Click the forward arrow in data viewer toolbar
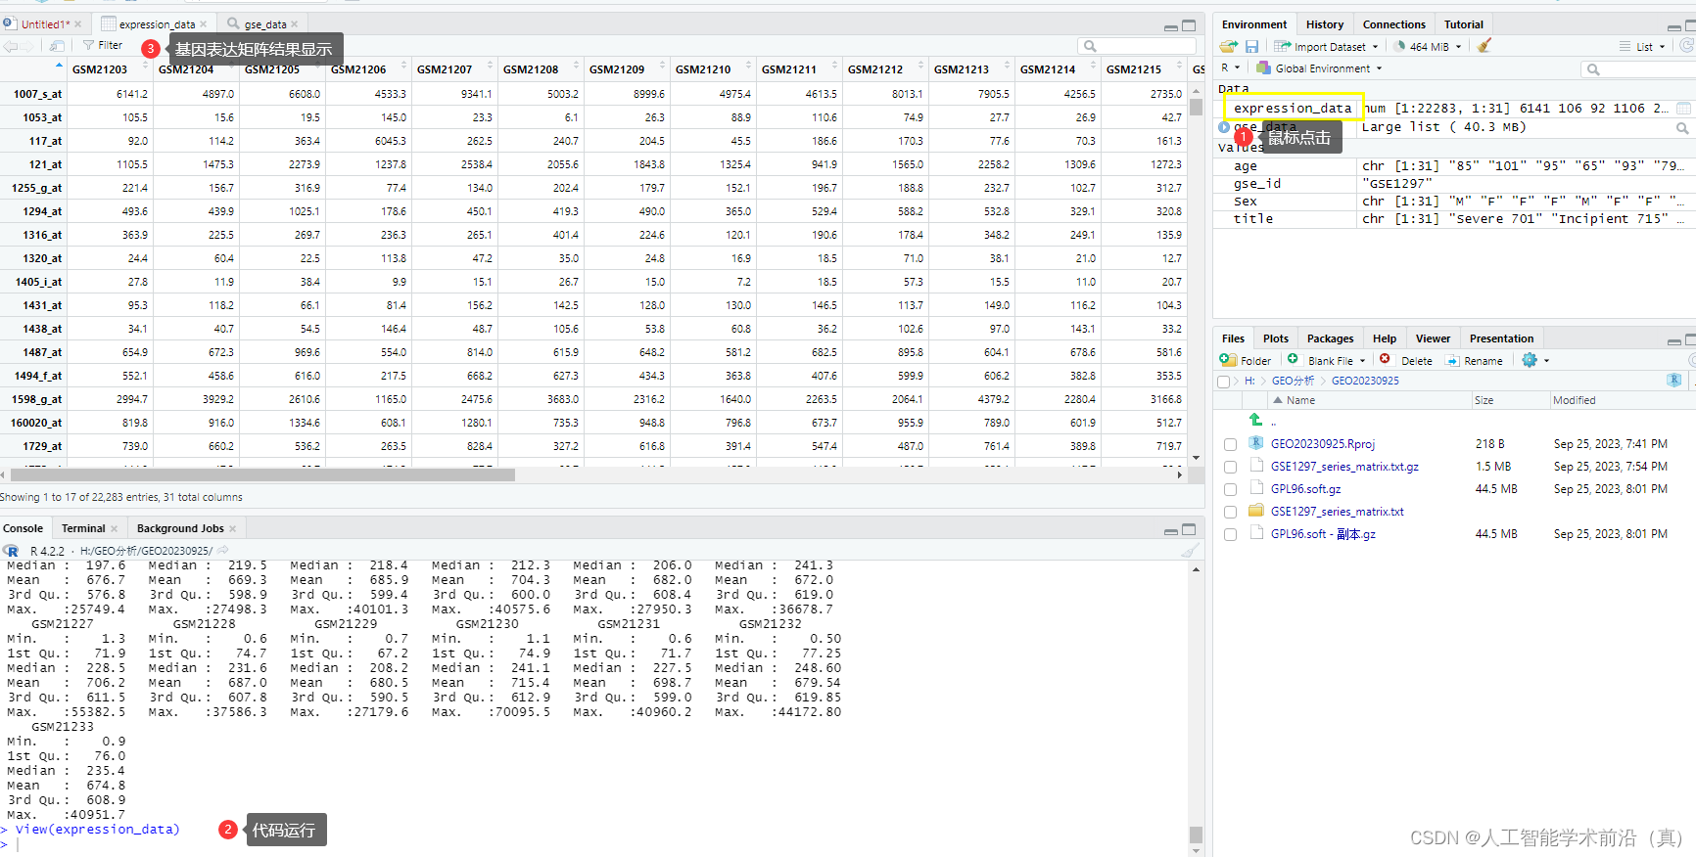The width and height of the screenshot is (1696, 857). (27, 46)
